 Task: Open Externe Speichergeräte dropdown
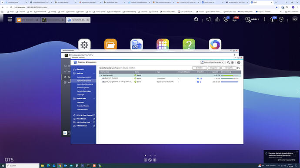(x=212, y=62)
